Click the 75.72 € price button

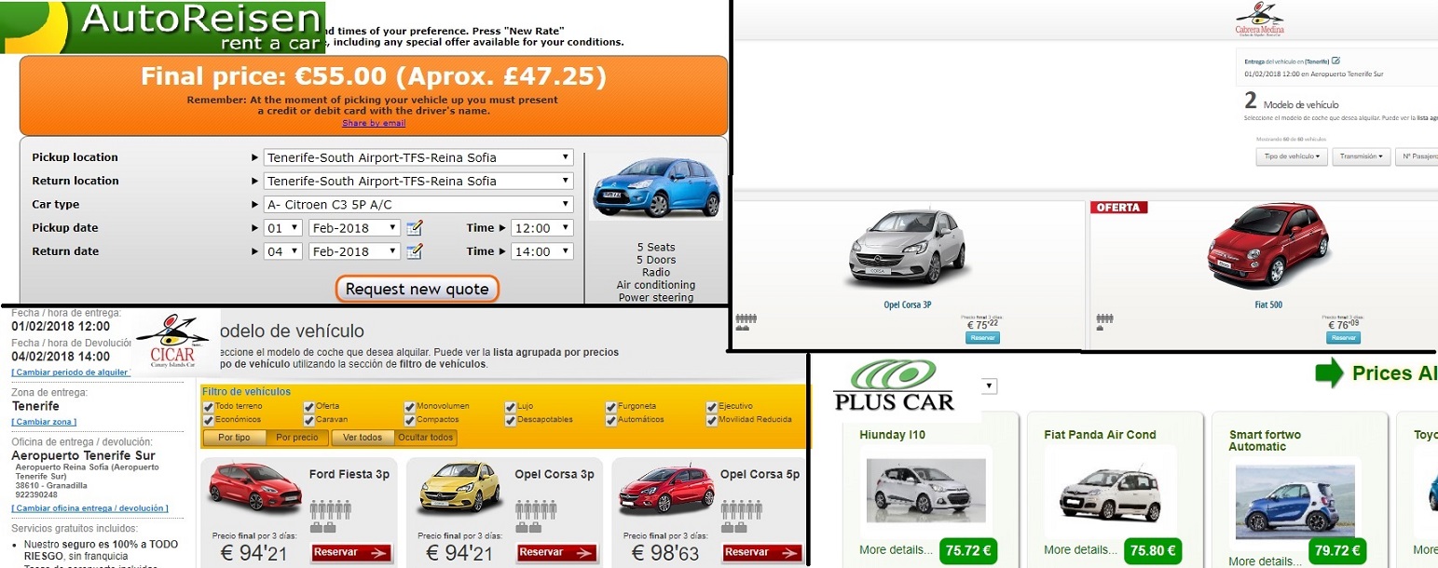click(x=968, y=551)
